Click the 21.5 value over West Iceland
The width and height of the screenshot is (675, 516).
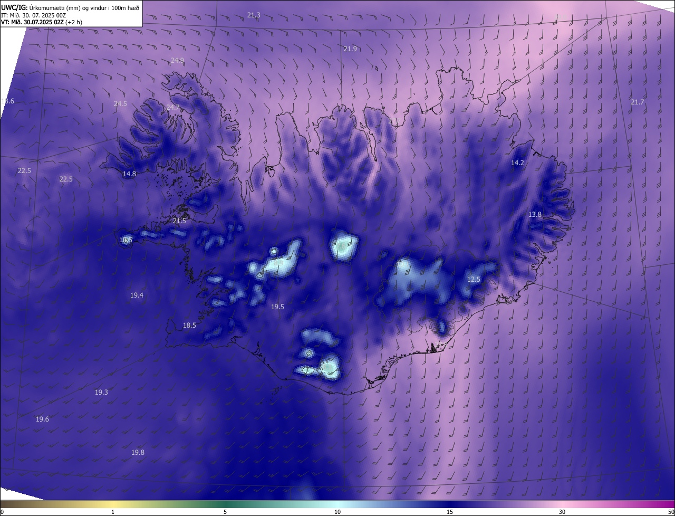pyautogui.click(x=179, y=221)
